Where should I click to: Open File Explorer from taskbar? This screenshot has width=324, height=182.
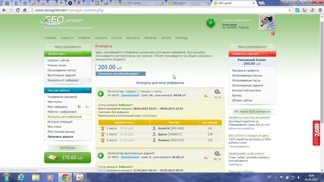point(35,177)
